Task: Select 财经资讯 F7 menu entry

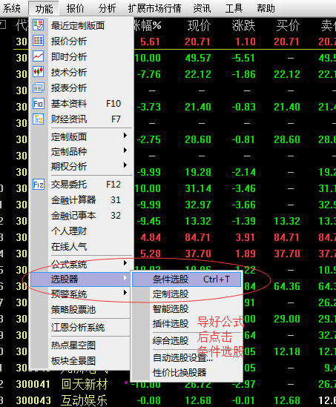Action: click(x=82, y=119)
